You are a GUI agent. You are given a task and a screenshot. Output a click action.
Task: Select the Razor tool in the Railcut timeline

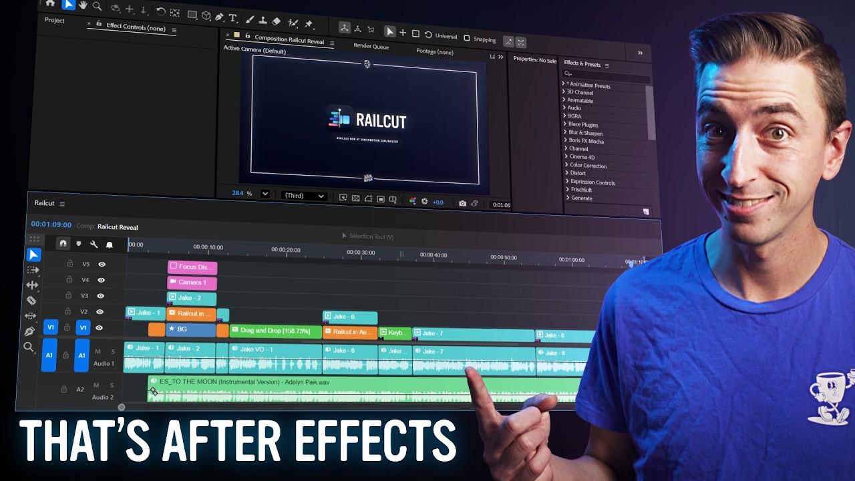[x=31, y=299]
